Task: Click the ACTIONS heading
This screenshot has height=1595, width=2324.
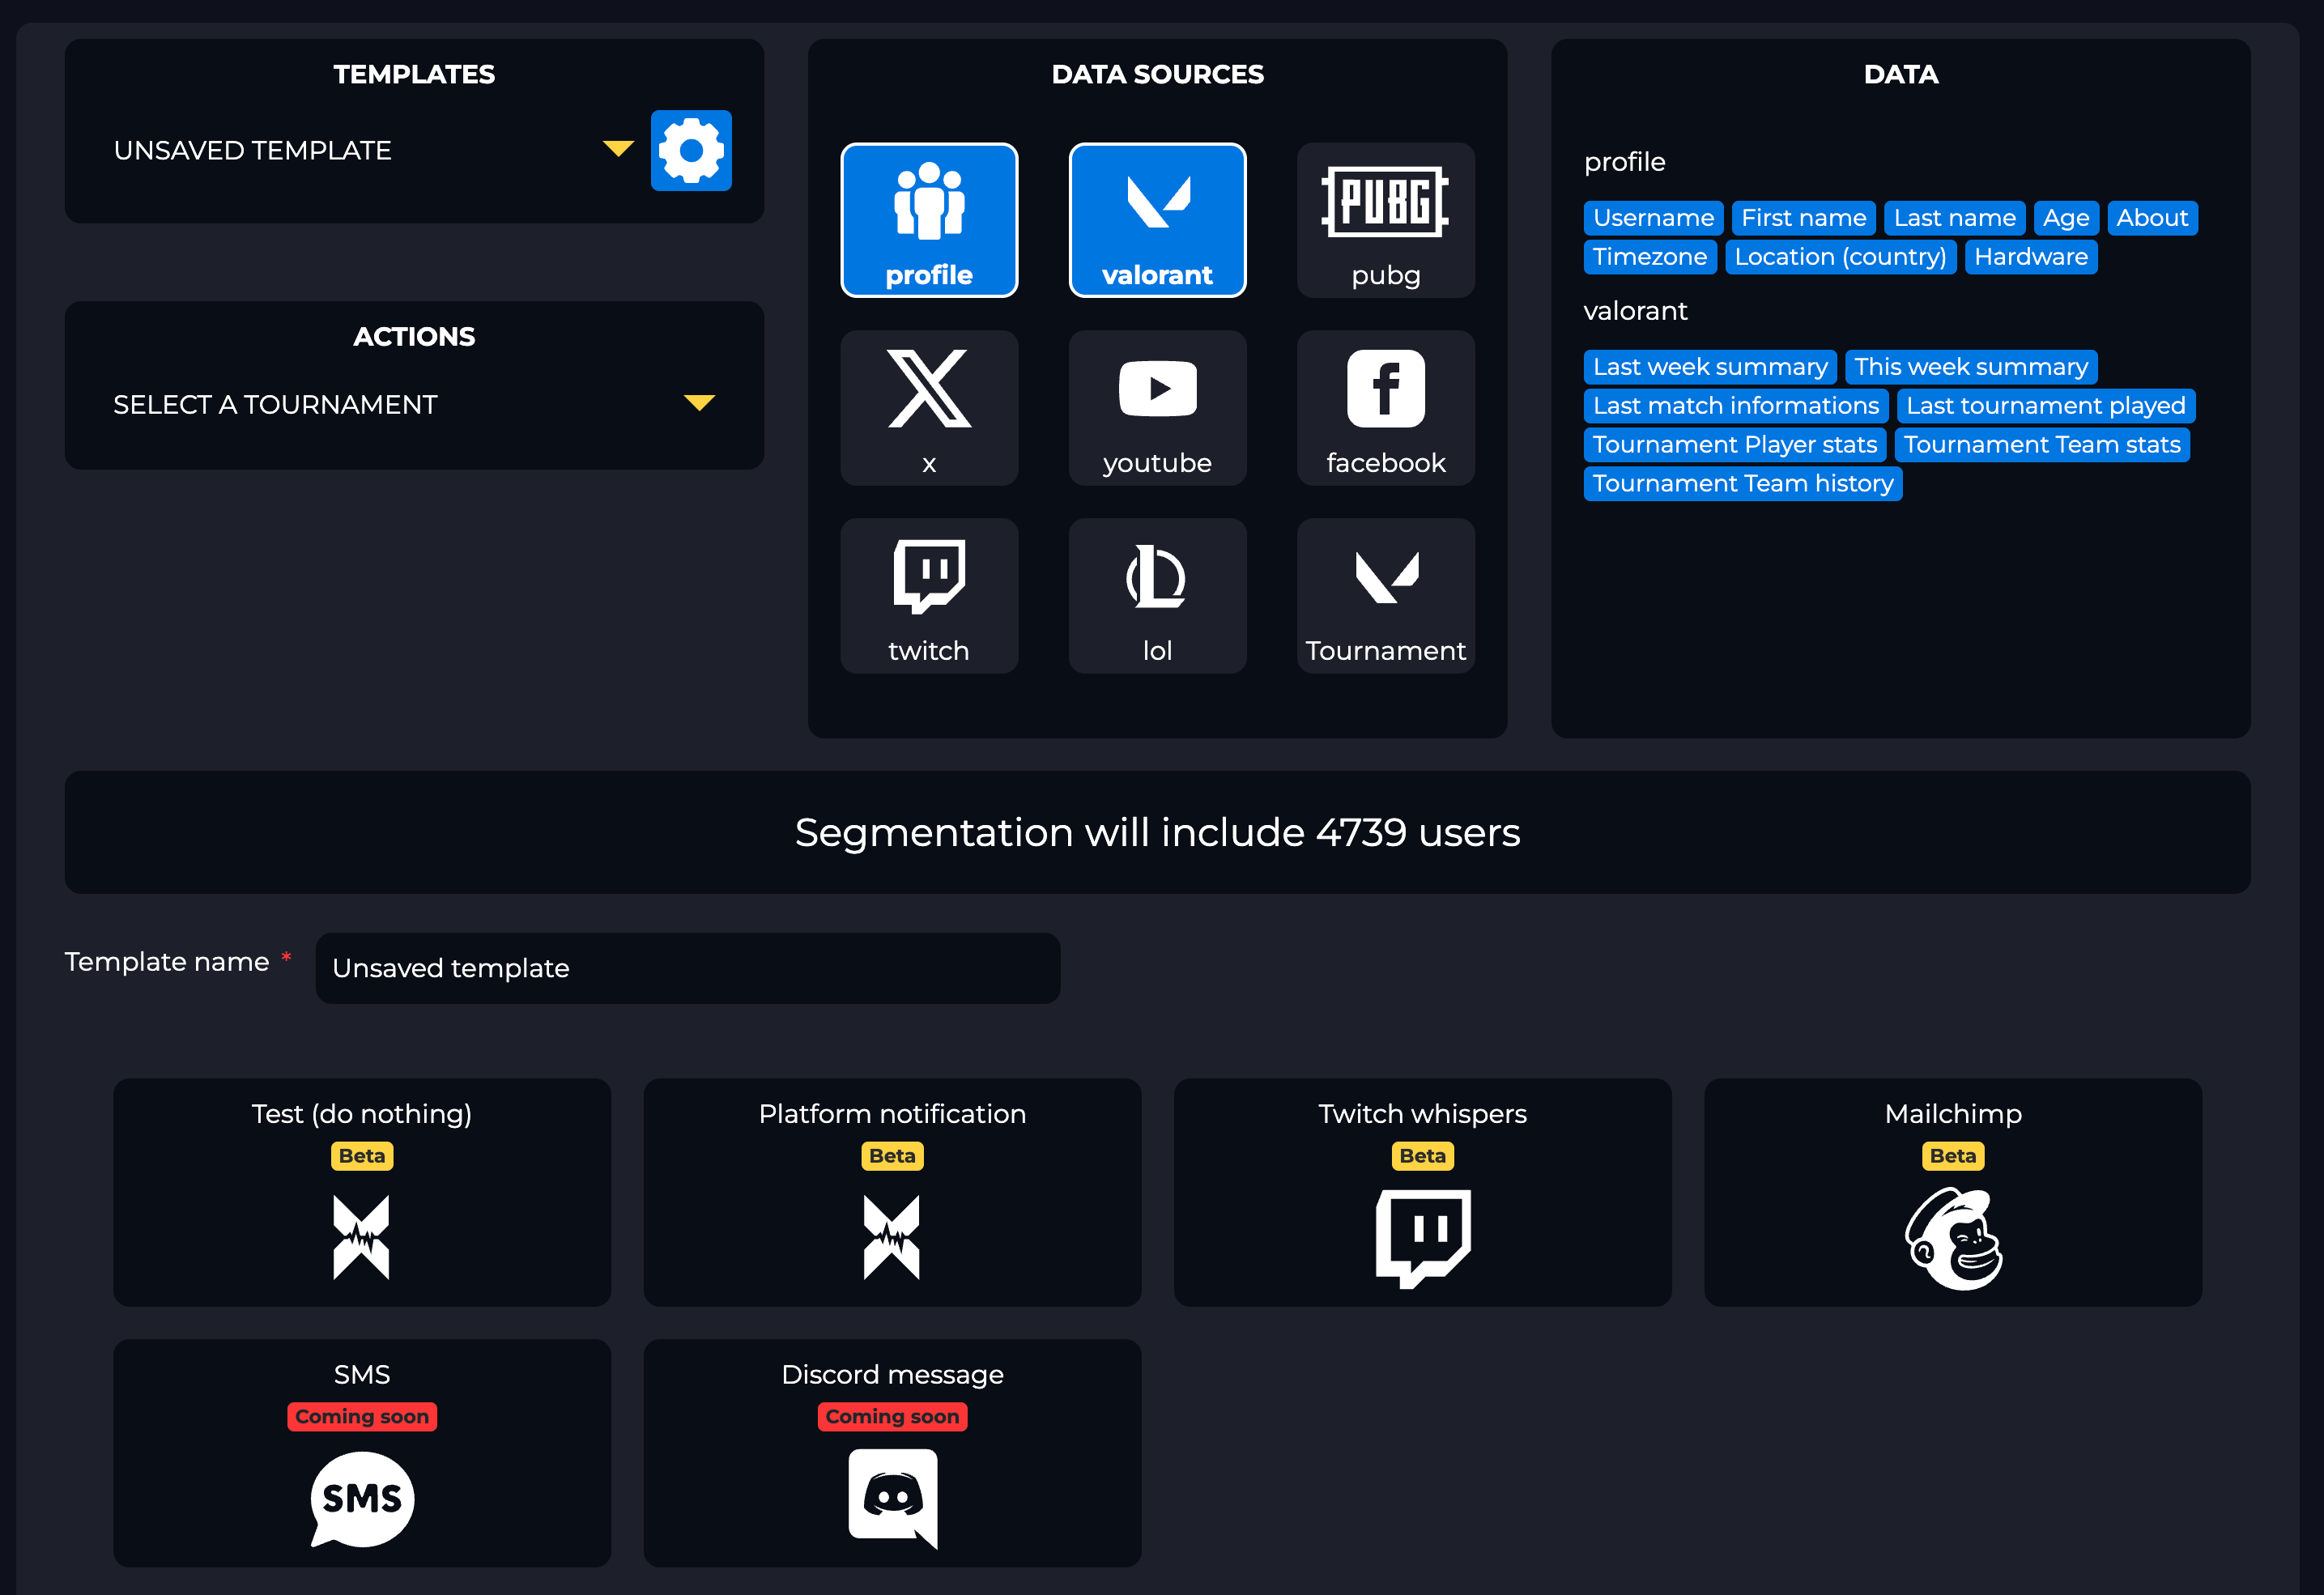Action: pos(414,336)
